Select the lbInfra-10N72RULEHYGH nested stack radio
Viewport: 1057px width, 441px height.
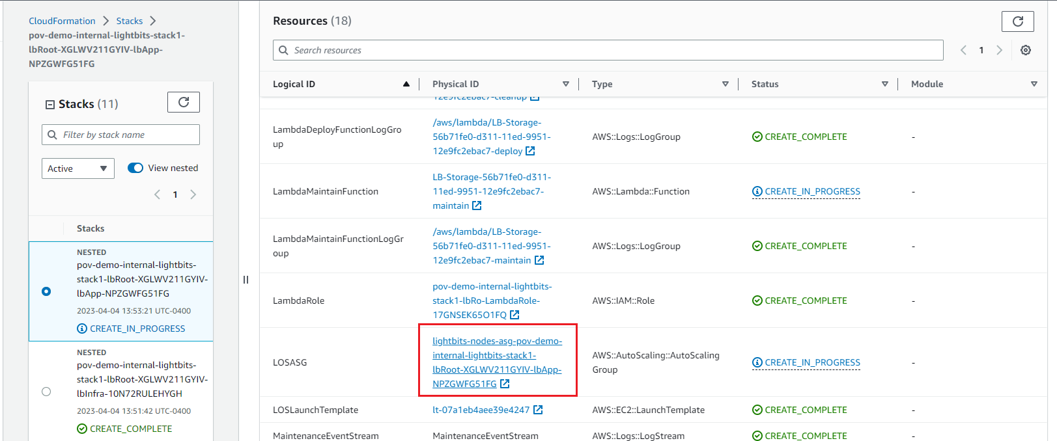coord(46,392)
